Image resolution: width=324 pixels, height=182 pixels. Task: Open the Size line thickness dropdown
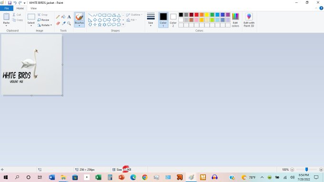point(151,20)
